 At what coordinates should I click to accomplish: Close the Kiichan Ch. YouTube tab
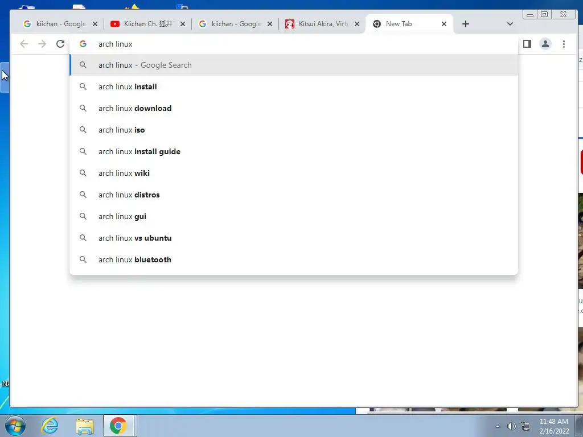coord(183,24)
